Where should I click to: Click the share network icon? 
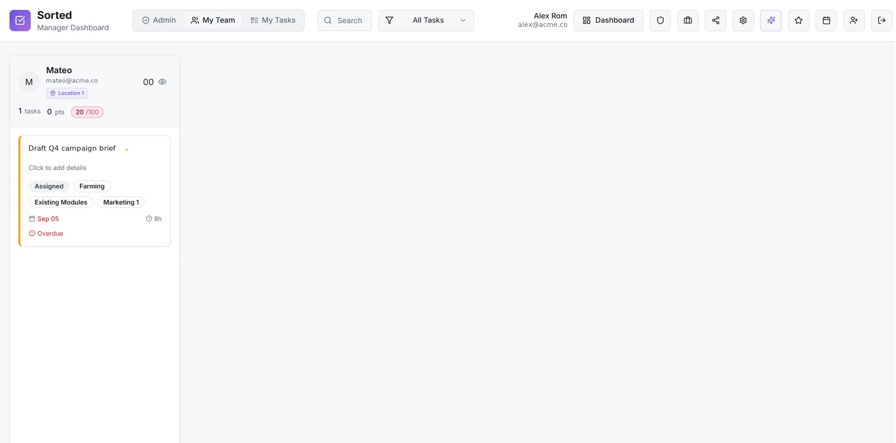[716, 21]
